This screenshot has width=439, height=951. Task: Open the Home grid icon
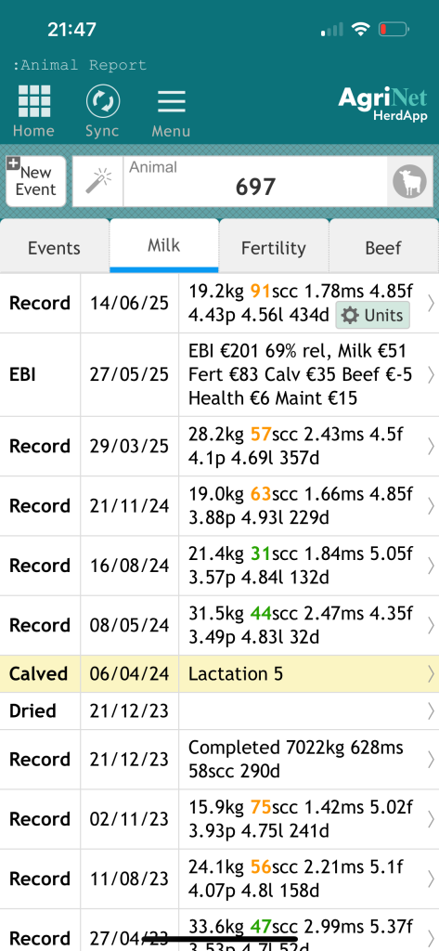click(x=34, y=101)
